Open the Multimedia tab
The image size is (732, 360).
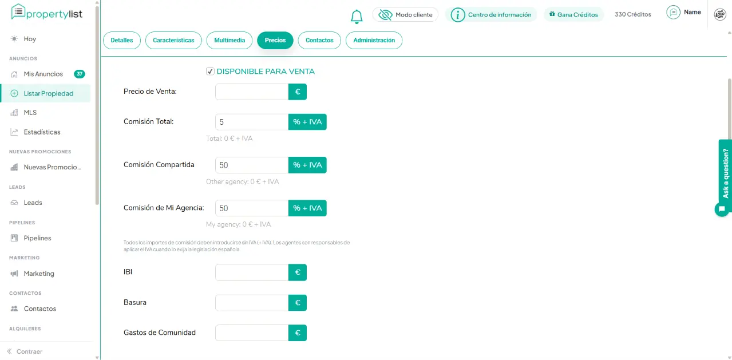230,41
